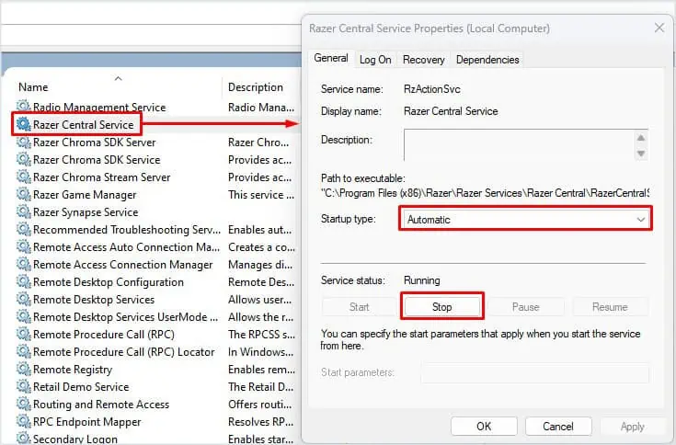
Task: Click the Razer Game Manager gear icon
Action: pos(24,195)
